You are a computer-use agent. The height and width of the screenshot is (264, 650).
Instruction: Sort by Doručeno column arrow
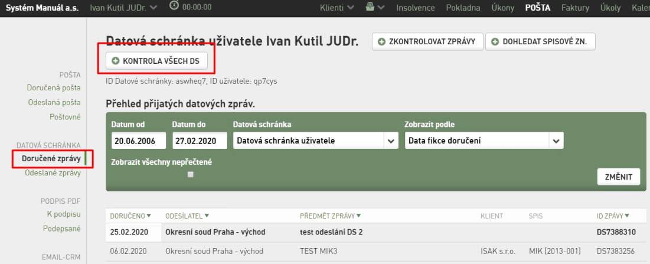[149, 216]
